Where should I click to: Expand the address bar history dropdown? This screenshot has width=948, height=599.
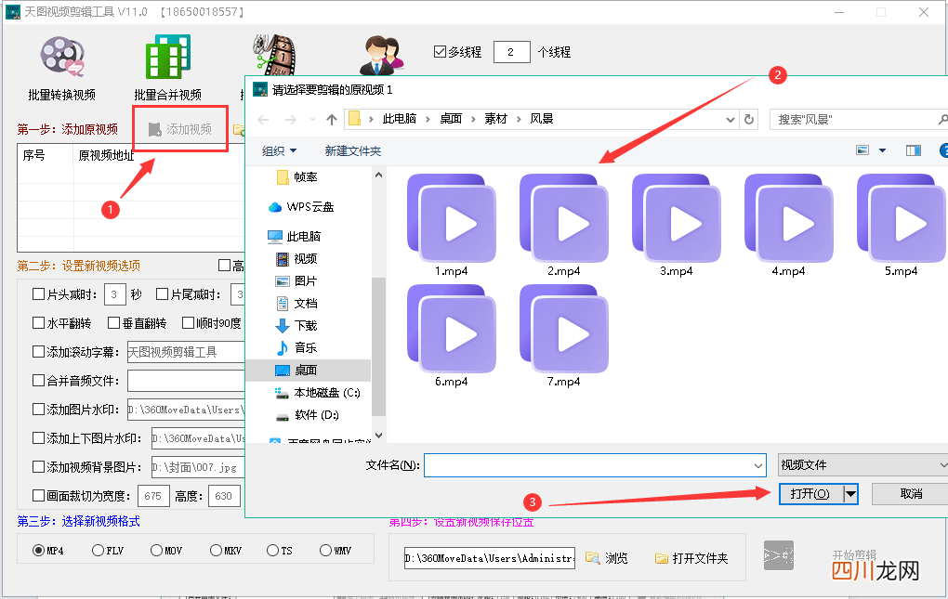click(x=731, y=120)
